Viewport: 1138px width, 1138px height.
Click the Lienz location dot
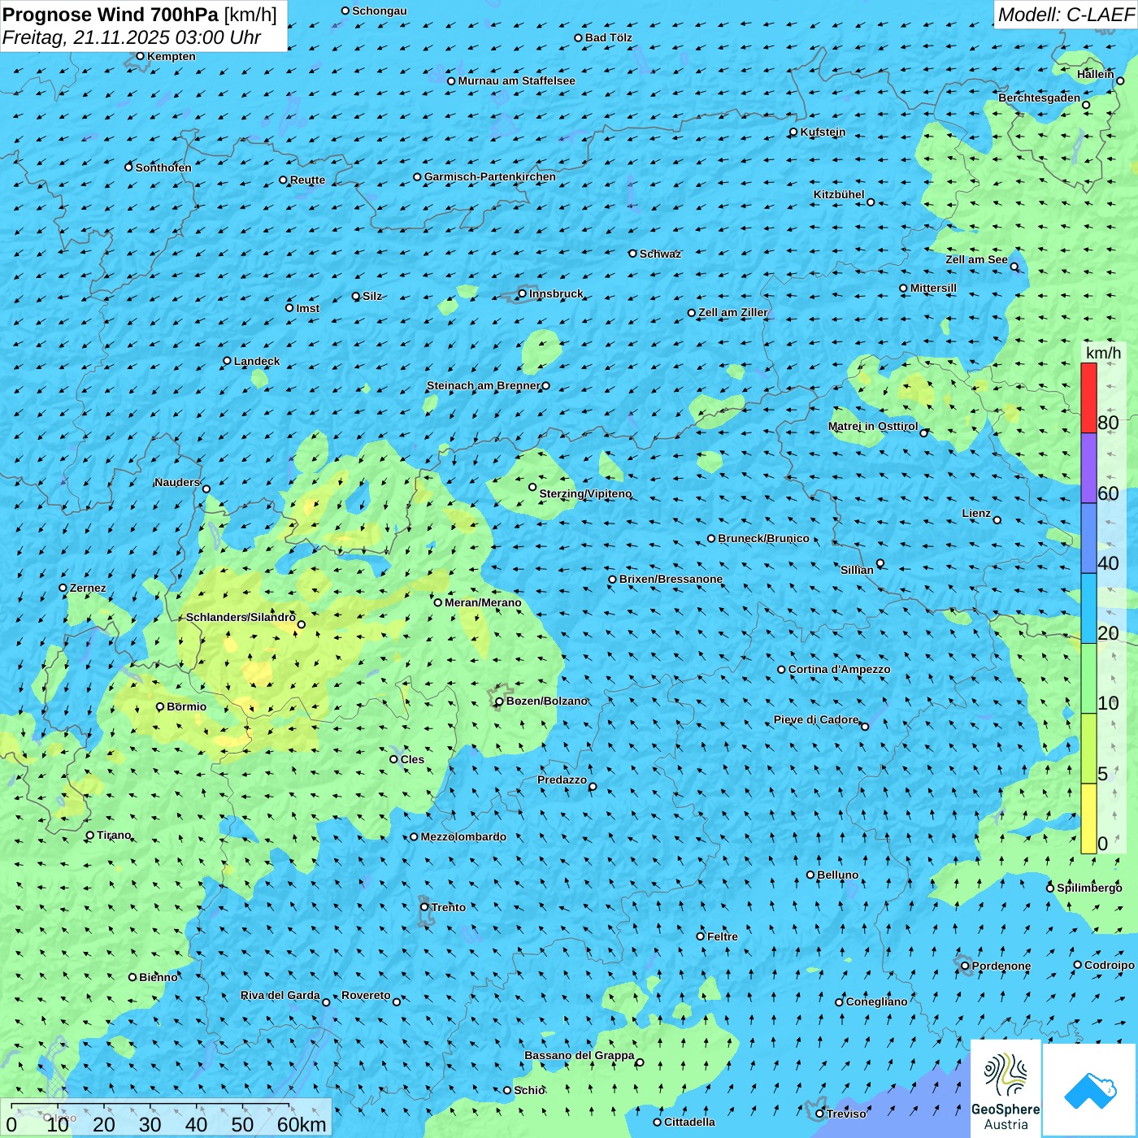997,520
